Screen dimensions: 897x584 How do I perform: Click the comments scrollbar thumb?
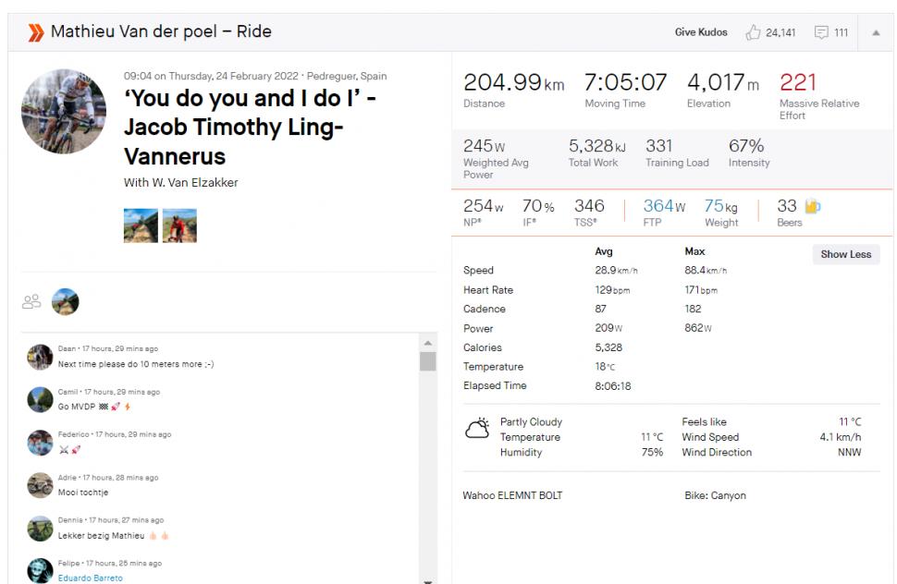click(x=428, y=361)
